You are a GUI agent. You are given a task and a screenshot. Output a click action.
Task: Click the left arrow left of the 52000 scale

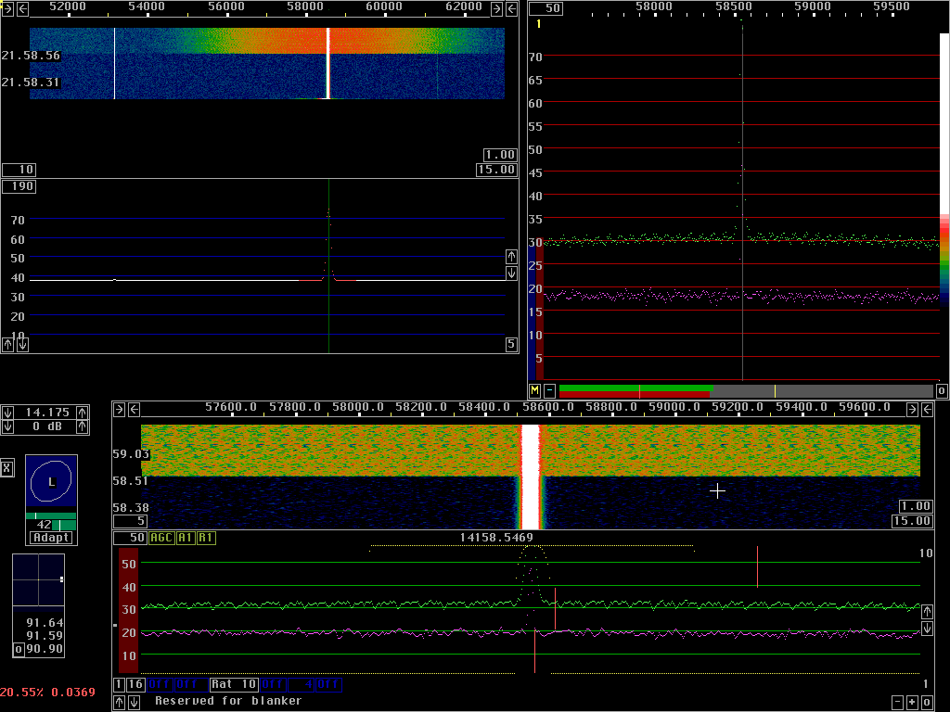(22, 8)
